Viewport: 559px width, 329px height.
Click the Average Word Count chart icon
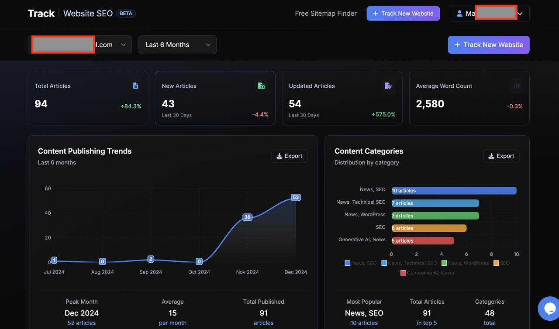click(517, 86)
